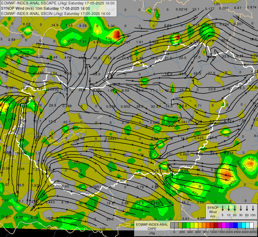Pick the orange swatch before 800 mark
Screen dimensions: 258x237
tap(204, 225)
